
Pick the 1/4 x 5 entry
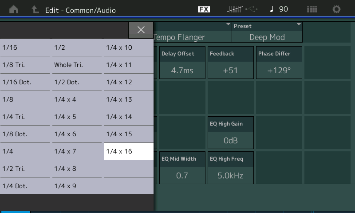[77, 117]
